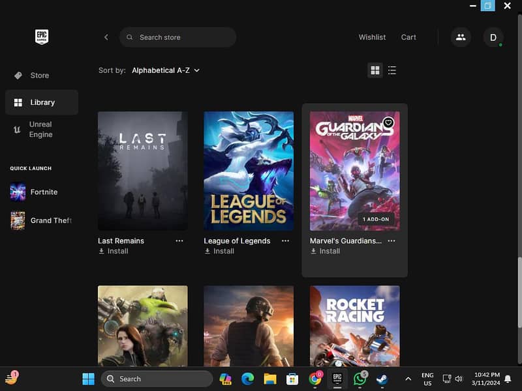Open options menu for League of Legends
Screen dimensions: 522x391
tap(285, 240)
